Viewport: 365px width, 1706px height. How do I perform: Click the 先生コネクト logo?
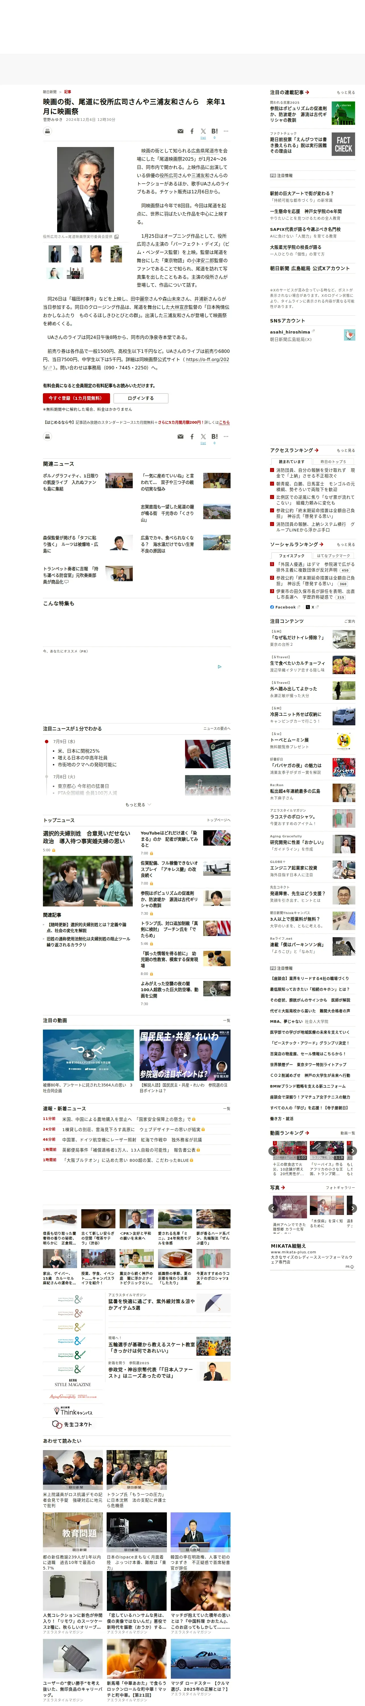(73, 1424)
